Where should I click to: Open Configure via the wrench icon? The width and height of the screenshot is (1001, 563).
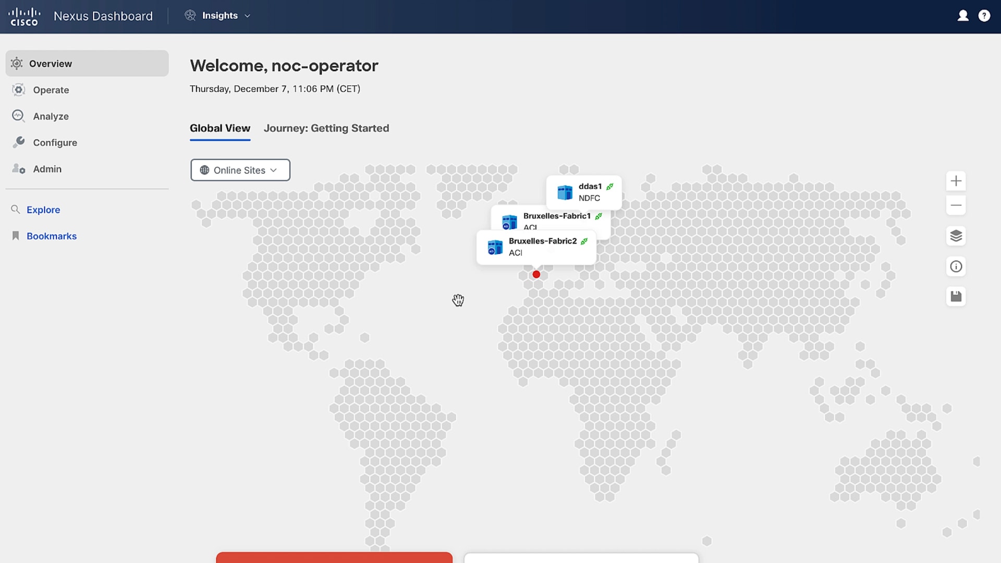tap(18, 142)
